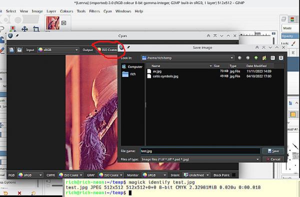The height and width of the screenshot is (197, 300).
Task: Open the Output ISO Coated profile dropdown
Action: point(107,50)
